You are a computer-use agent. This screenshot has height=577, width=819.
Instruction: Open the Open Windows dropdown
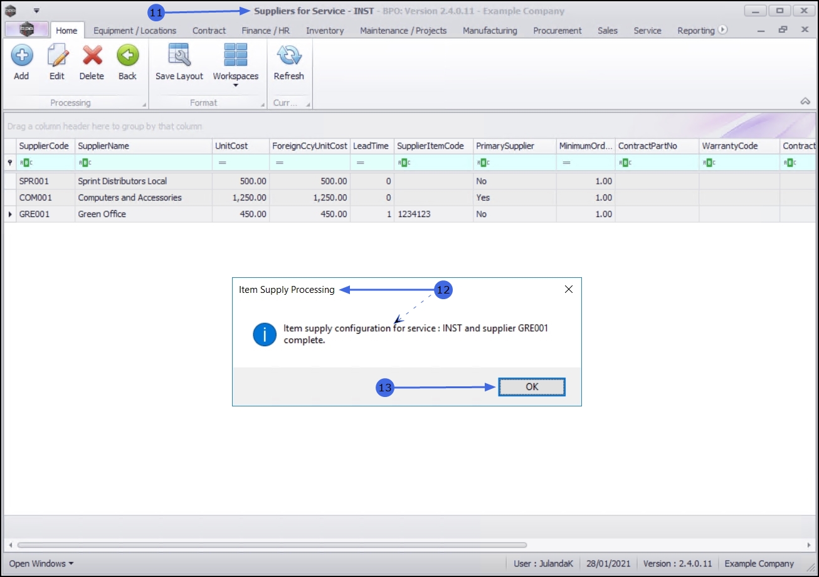[41, 563]
